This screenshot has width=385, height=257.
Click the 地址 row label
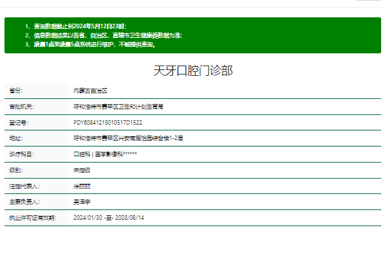tap(15, 138)
